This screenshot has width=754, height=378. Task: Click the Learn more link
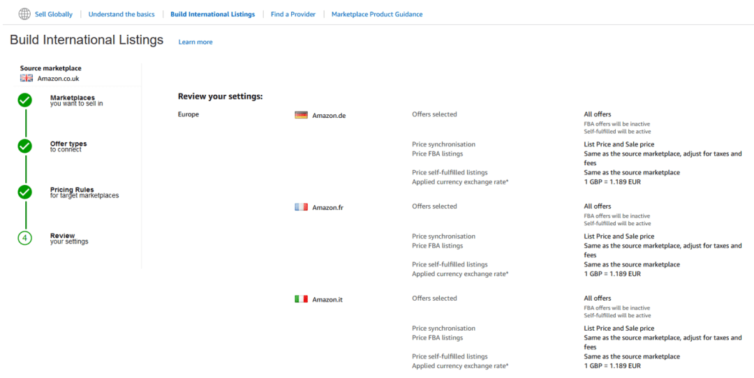pos(195,42)
